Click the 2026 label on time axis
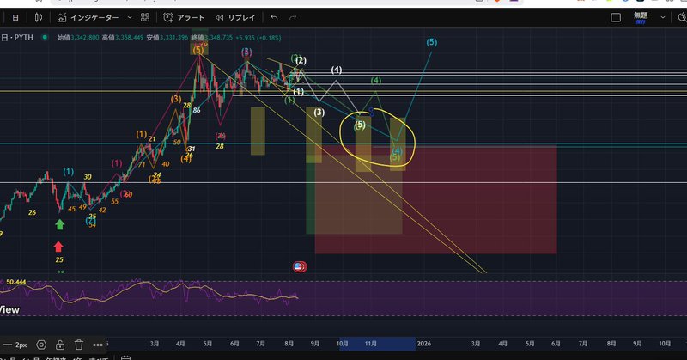Image resolution: width=687 pixels, height=360 pixels. (423, 344)
